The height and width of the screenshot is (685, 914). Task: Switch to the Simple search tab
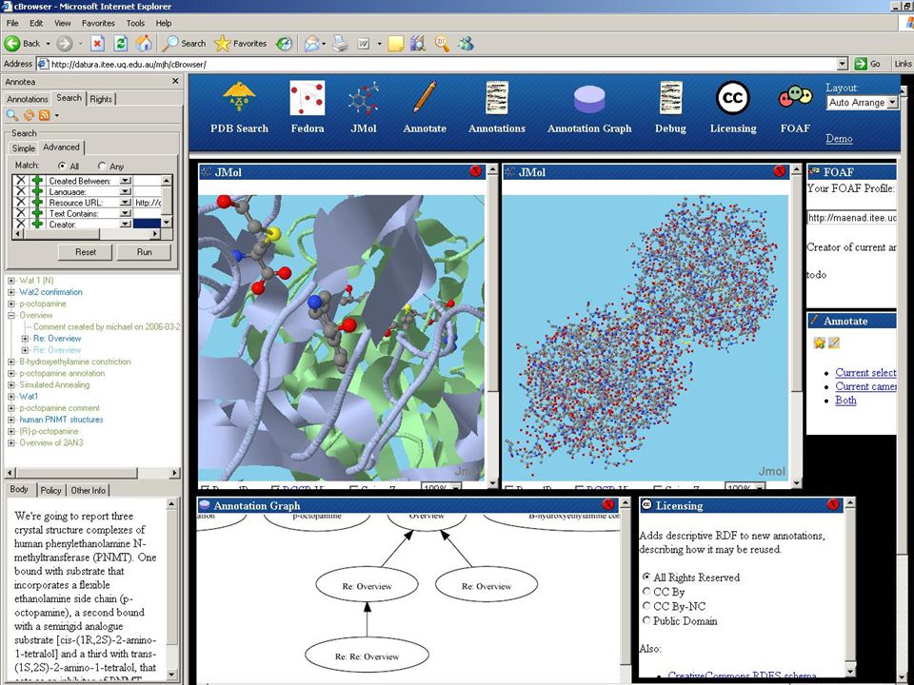(x=23, y=148)
